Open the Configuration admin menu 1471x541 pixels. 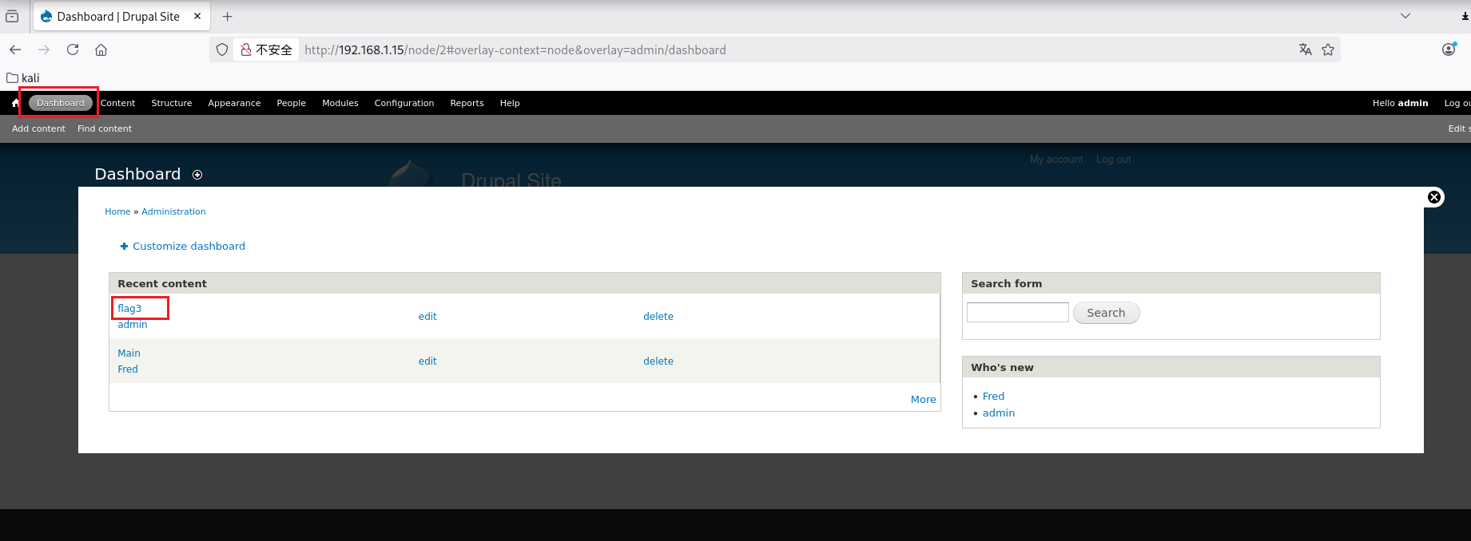click(x=404, y=103)
